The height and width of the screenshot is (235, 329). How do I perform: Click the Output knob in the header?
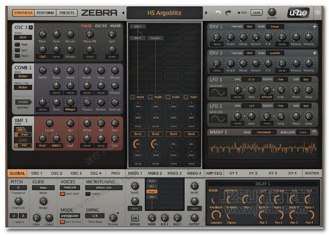272,12
